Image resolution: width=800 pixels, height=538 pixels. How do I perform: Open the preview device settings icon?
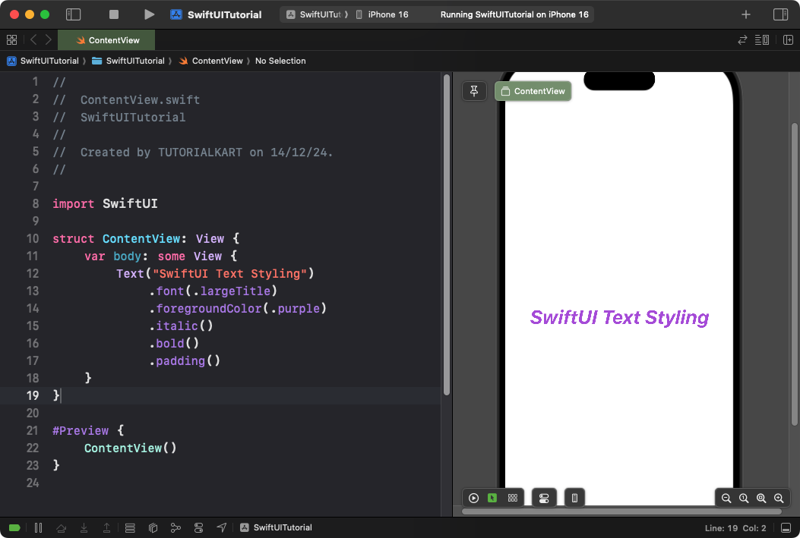pos(544,497)
